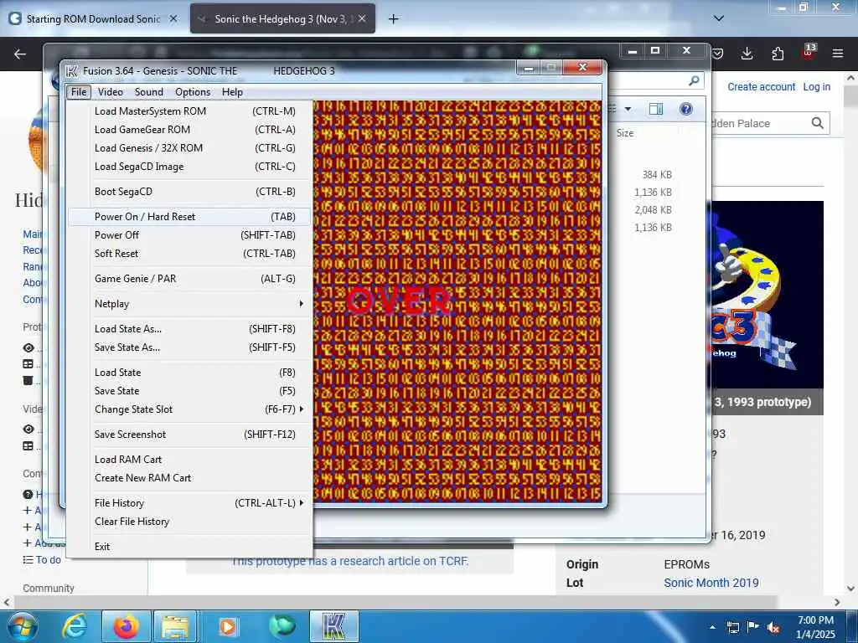Viewport: 858px width, 643px height.
Task: Switch to Starting ROM Download Sonic tab
Action: (93, 19)
